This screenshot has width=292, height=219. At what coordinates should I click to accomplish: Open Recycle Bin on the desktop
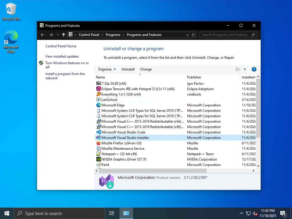[x=11, y=11]
